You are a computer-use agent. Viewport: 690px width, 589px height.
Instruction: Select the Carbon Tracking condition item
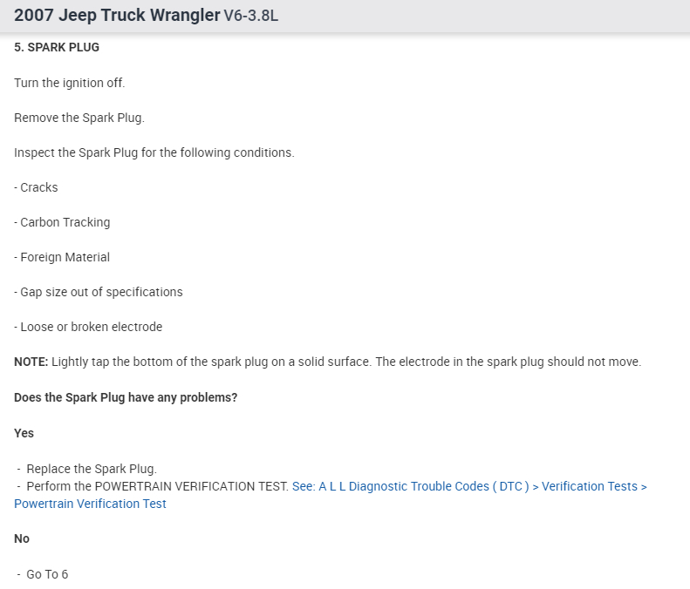point(65,222)
